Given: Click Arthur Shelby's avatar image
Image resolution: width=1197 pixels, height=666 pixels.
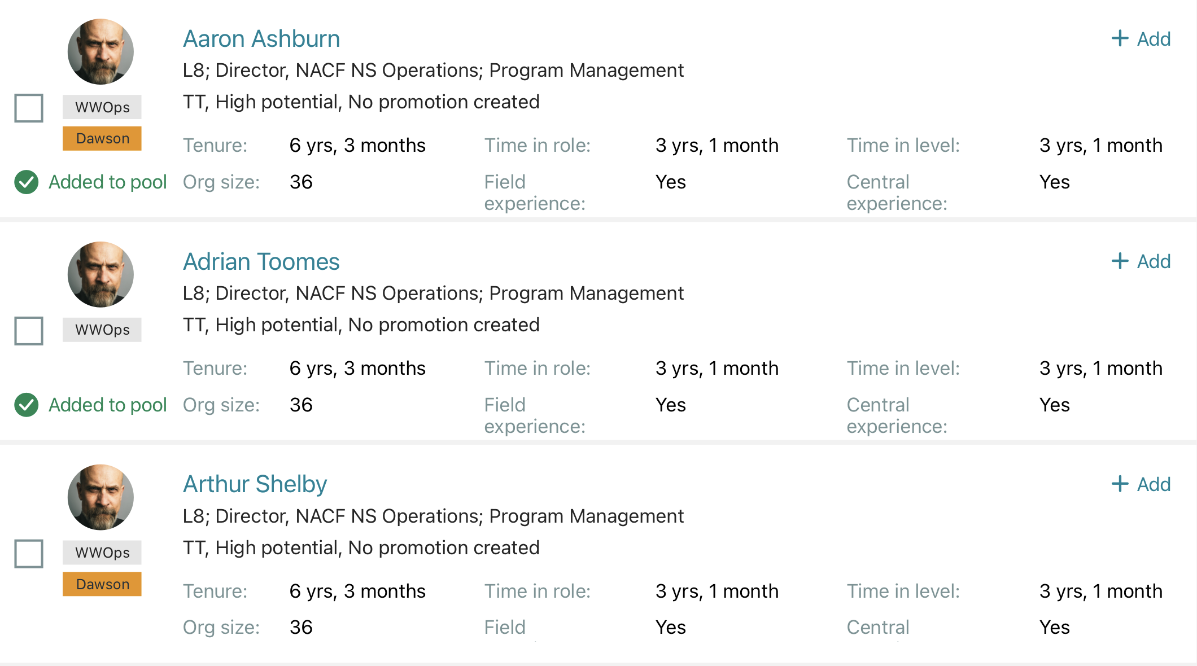Looking at the screenshot, I should [x=101, y=497].
